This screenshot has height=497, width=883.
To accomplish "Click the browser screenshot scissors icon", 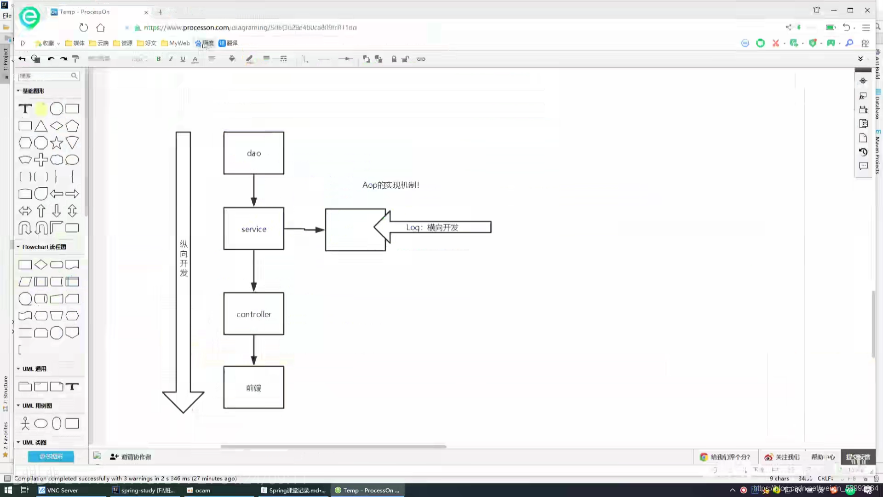I will click(x=776, y=43).
